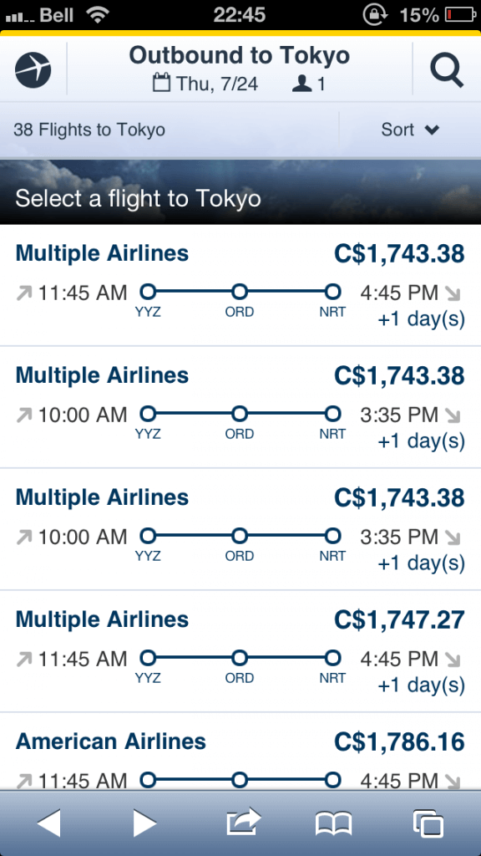Tap the Select a flight to Tokyo banner

pyautogui.click(x=240, y=191)
